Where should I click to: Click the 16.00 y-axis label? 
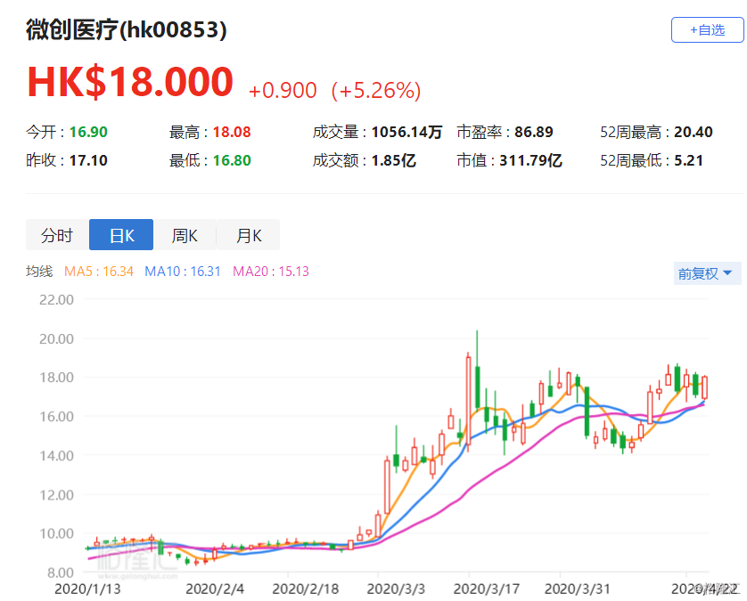[56, 417]
